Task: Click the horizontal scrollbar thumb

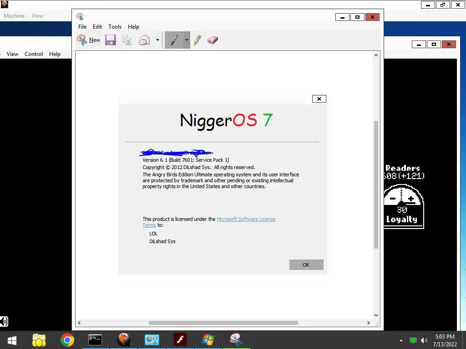Action: 223,323
